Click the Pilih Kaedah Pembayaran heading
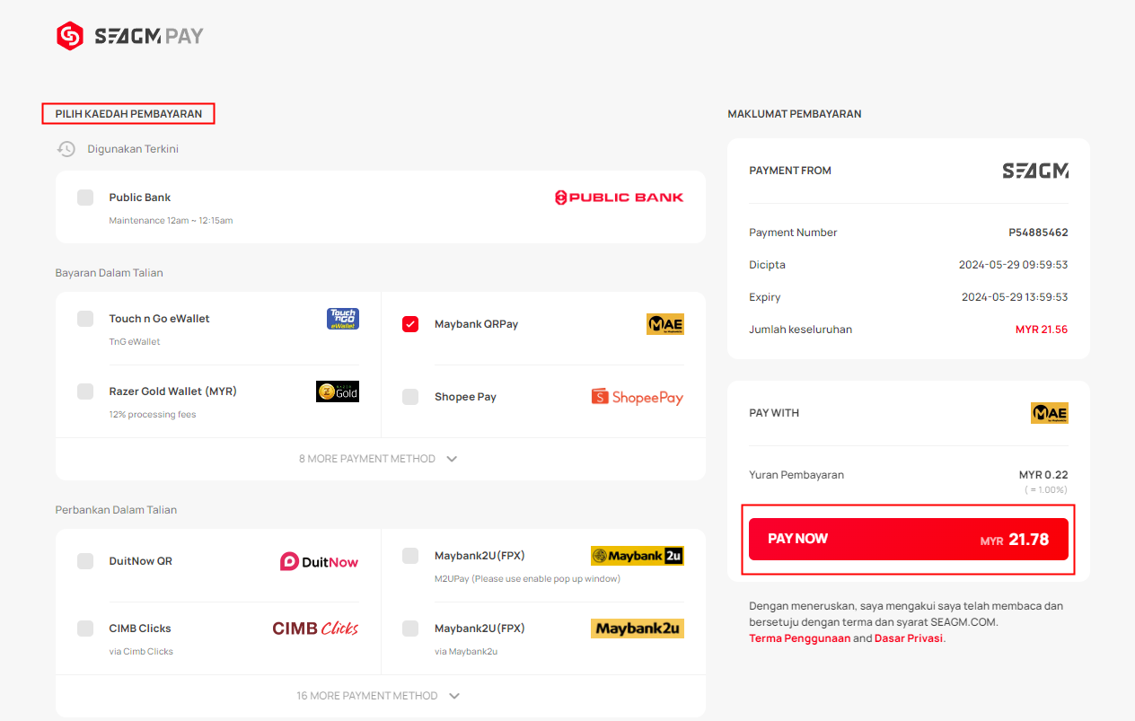Screen dimensions: 1135x721 pyautogui.click(x=128, y=114)
